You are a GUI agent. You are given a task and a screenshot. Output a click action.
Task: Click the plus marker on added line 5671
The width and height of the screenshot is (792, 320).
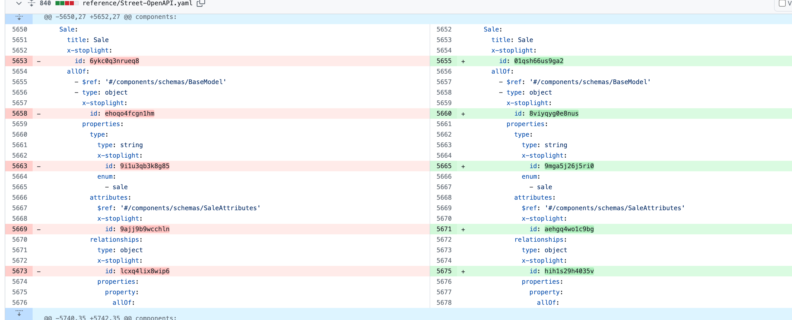[463, 229]
